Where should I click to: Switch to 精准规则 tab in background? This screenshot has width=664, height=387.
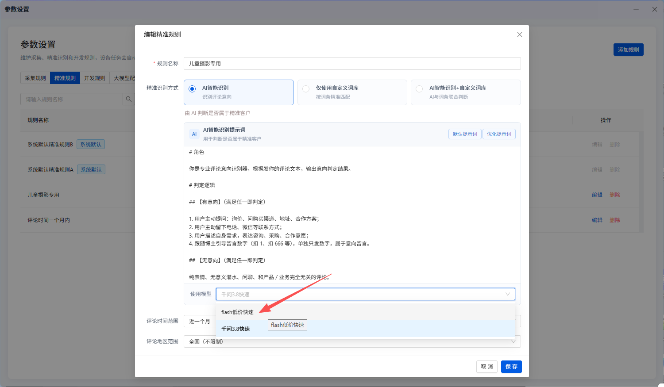[65, 78]
